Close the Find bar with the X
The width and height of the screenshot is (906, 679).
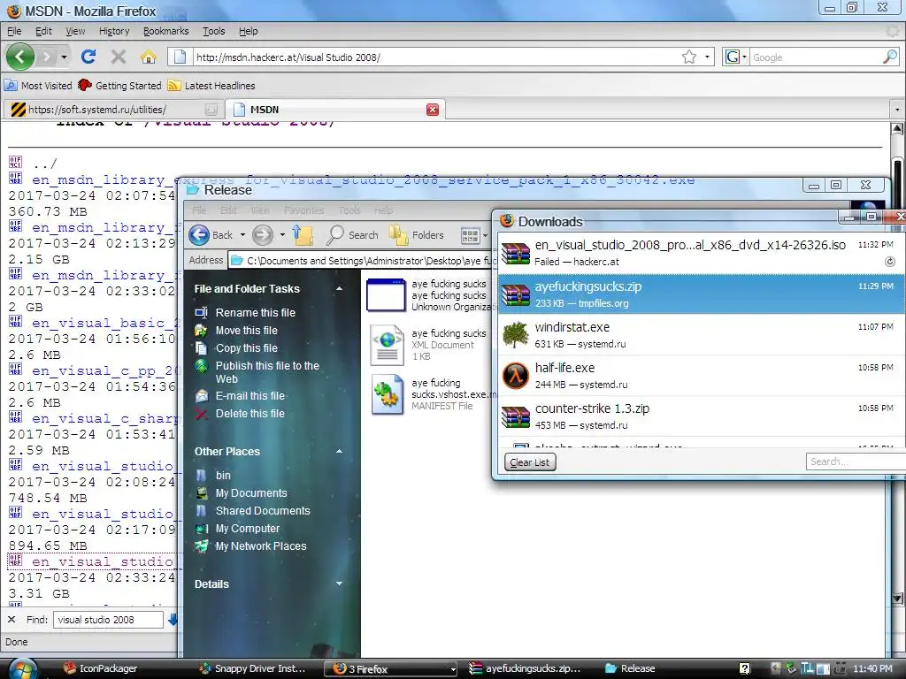[12, 620]
